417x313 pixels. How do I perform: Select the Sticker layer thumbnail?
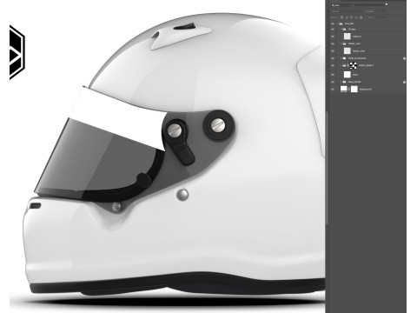click(347, 50)
